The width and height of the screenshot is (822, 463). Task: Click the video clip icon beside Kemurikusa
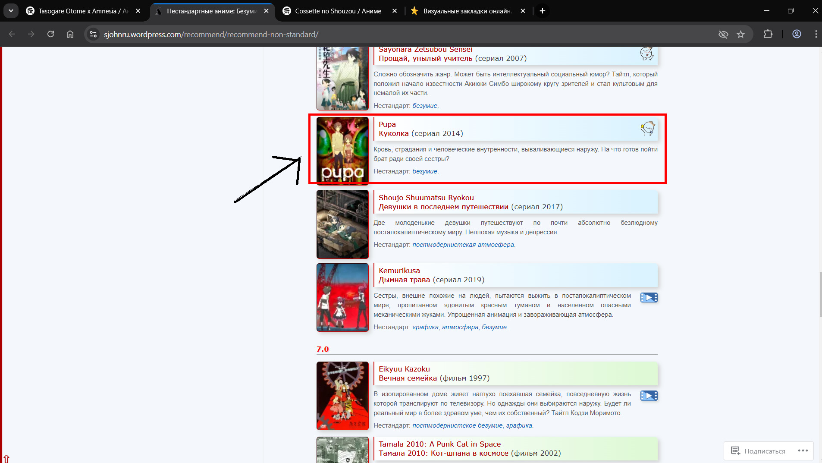[x=649, y=298]
